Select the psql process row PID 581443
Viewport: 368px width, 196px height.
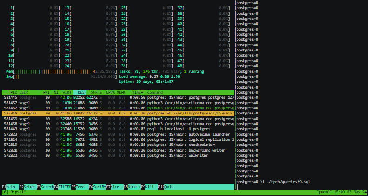click(118, 129)
